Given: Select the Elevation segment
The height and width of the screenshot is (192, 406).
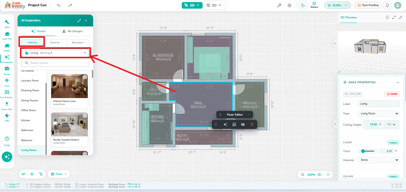Looking at the screenshot, I should click(78, 43).
